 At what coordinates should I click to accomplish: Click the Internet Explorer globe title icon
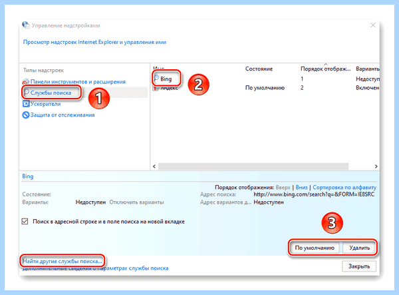pyautogui.click(x=25, y=25)
